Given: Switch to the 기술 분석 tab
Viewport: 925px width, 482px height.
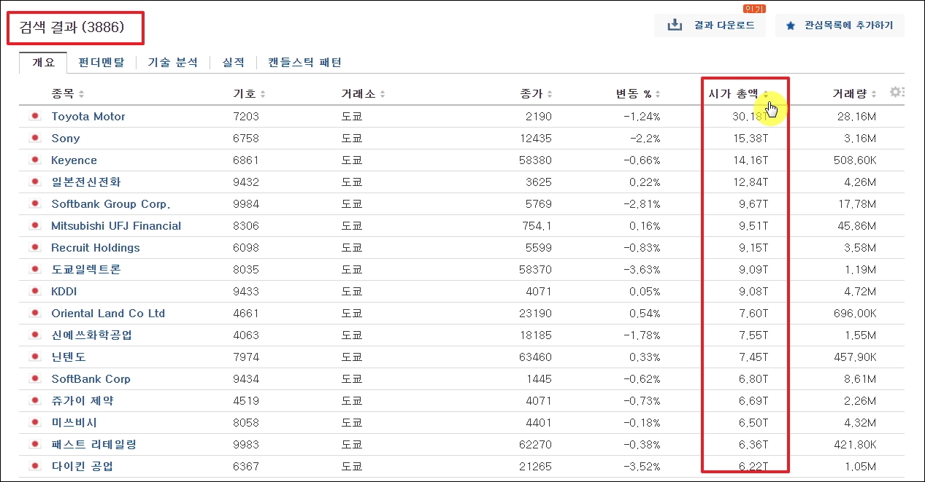Looking at the screenshot, I should pos(172,63).
